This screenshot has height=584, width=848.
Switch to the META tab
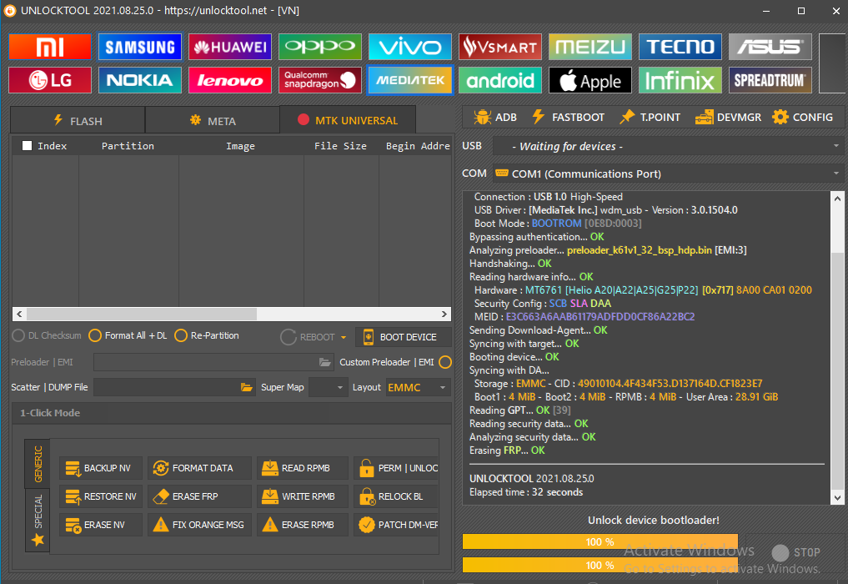click(x=213, y=120)
